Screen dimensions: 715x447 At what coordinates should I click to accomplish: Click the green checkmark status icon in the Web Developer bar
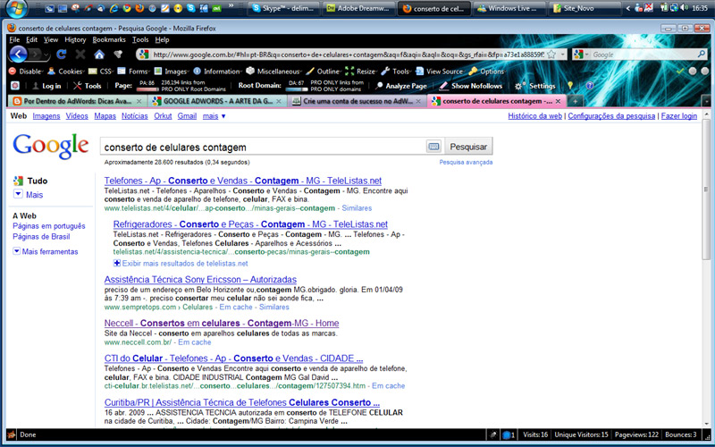[x=680, y=72]
